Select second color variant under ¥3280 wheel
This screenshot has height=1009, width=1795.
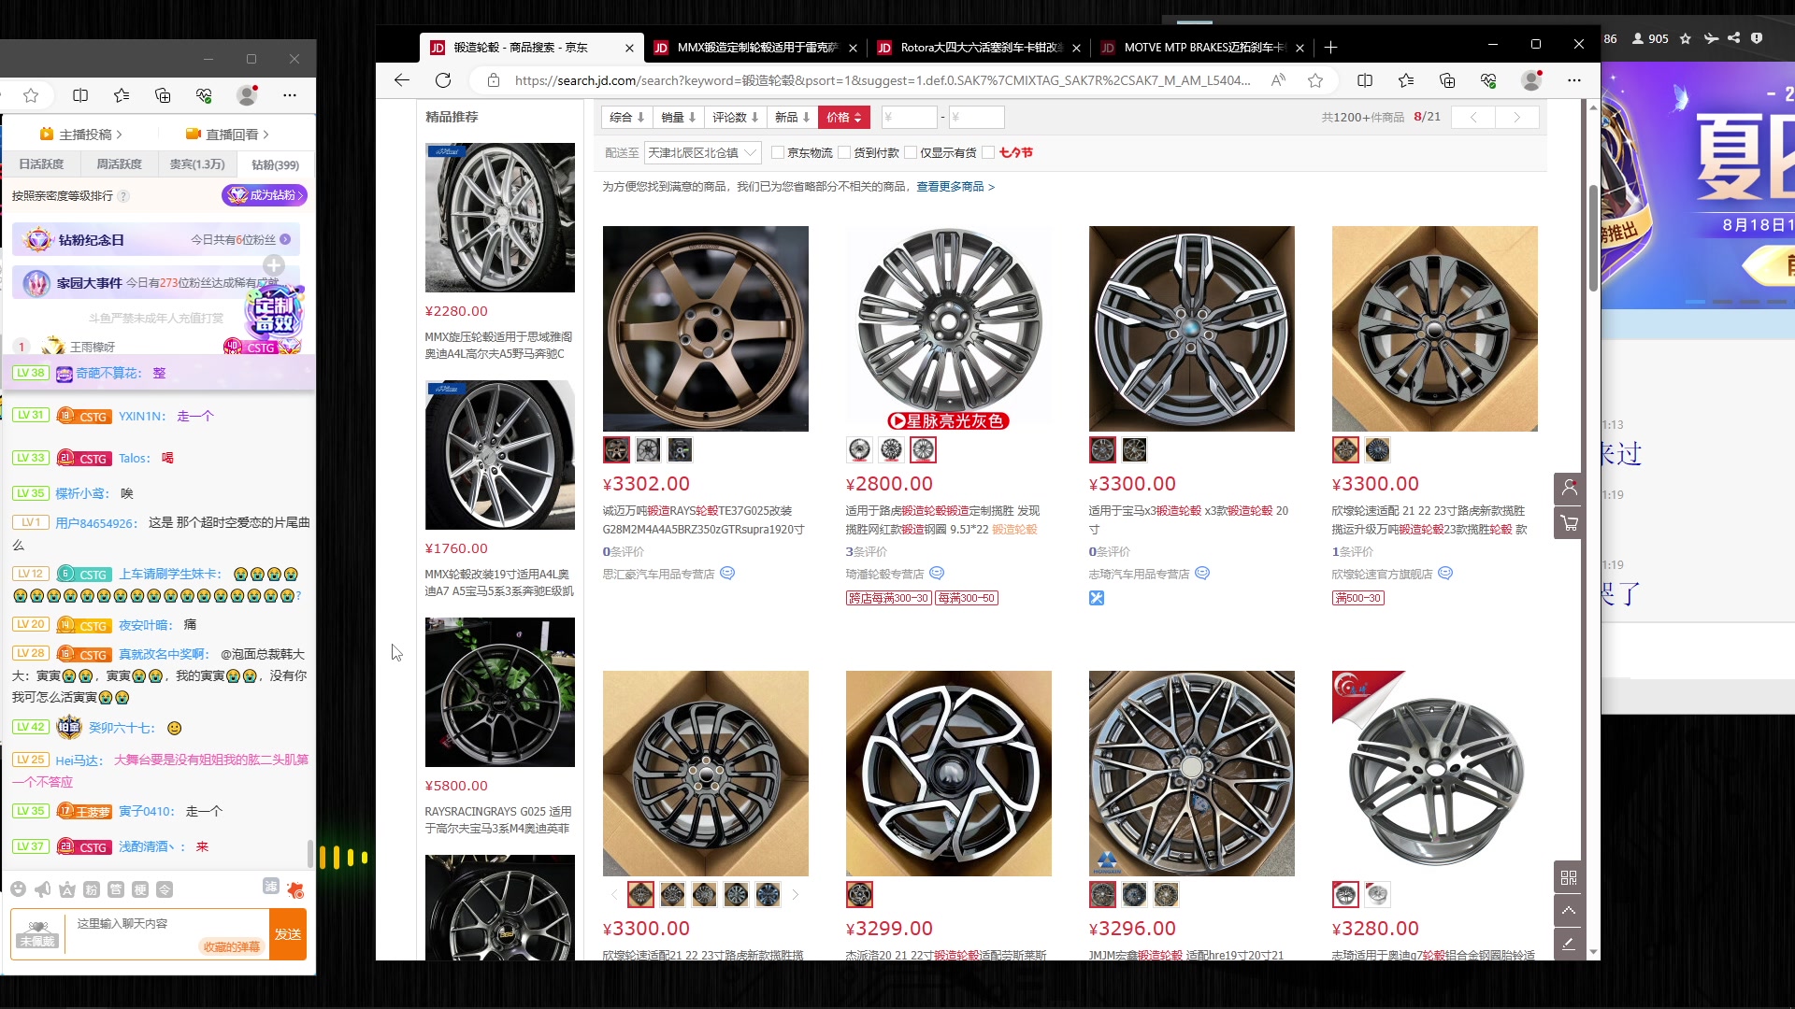1377,895
